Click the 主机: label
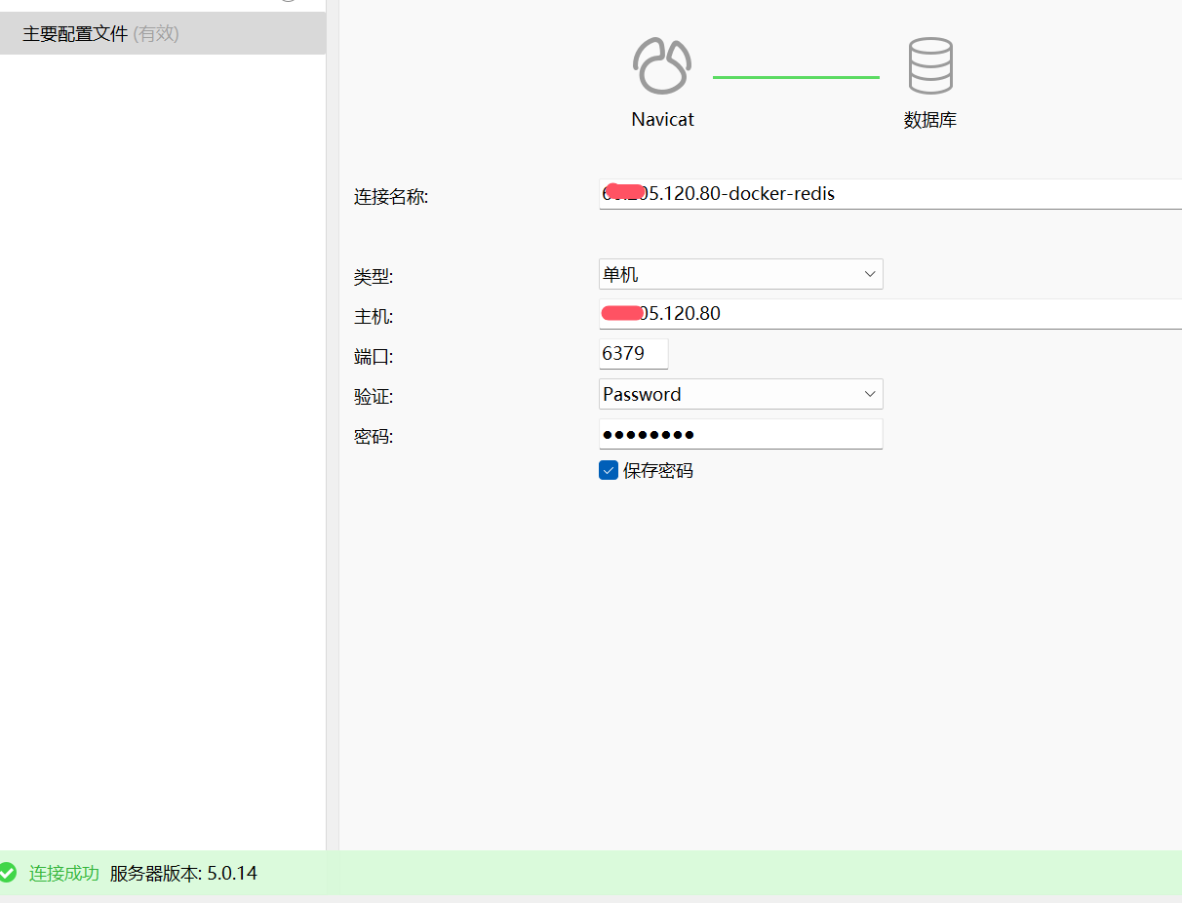 (x=374, y=317)
